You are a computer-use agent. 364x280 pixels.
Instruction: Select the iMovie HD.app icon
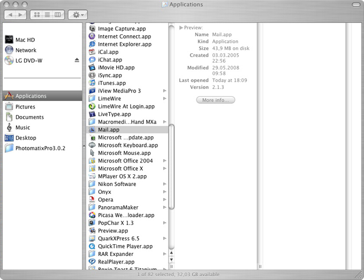click(x=92, y=67)
